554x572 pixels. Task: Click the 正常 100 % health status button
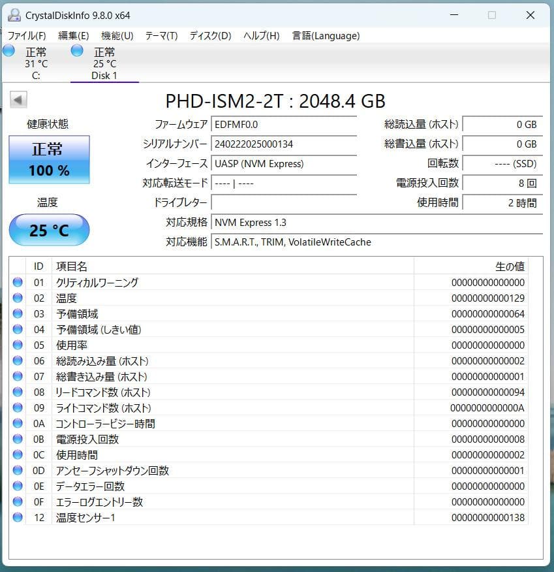tap(49, 159)
